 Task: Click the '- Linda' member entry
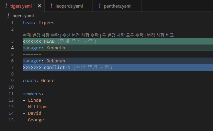pyautogui.click(x=32, y=100)
